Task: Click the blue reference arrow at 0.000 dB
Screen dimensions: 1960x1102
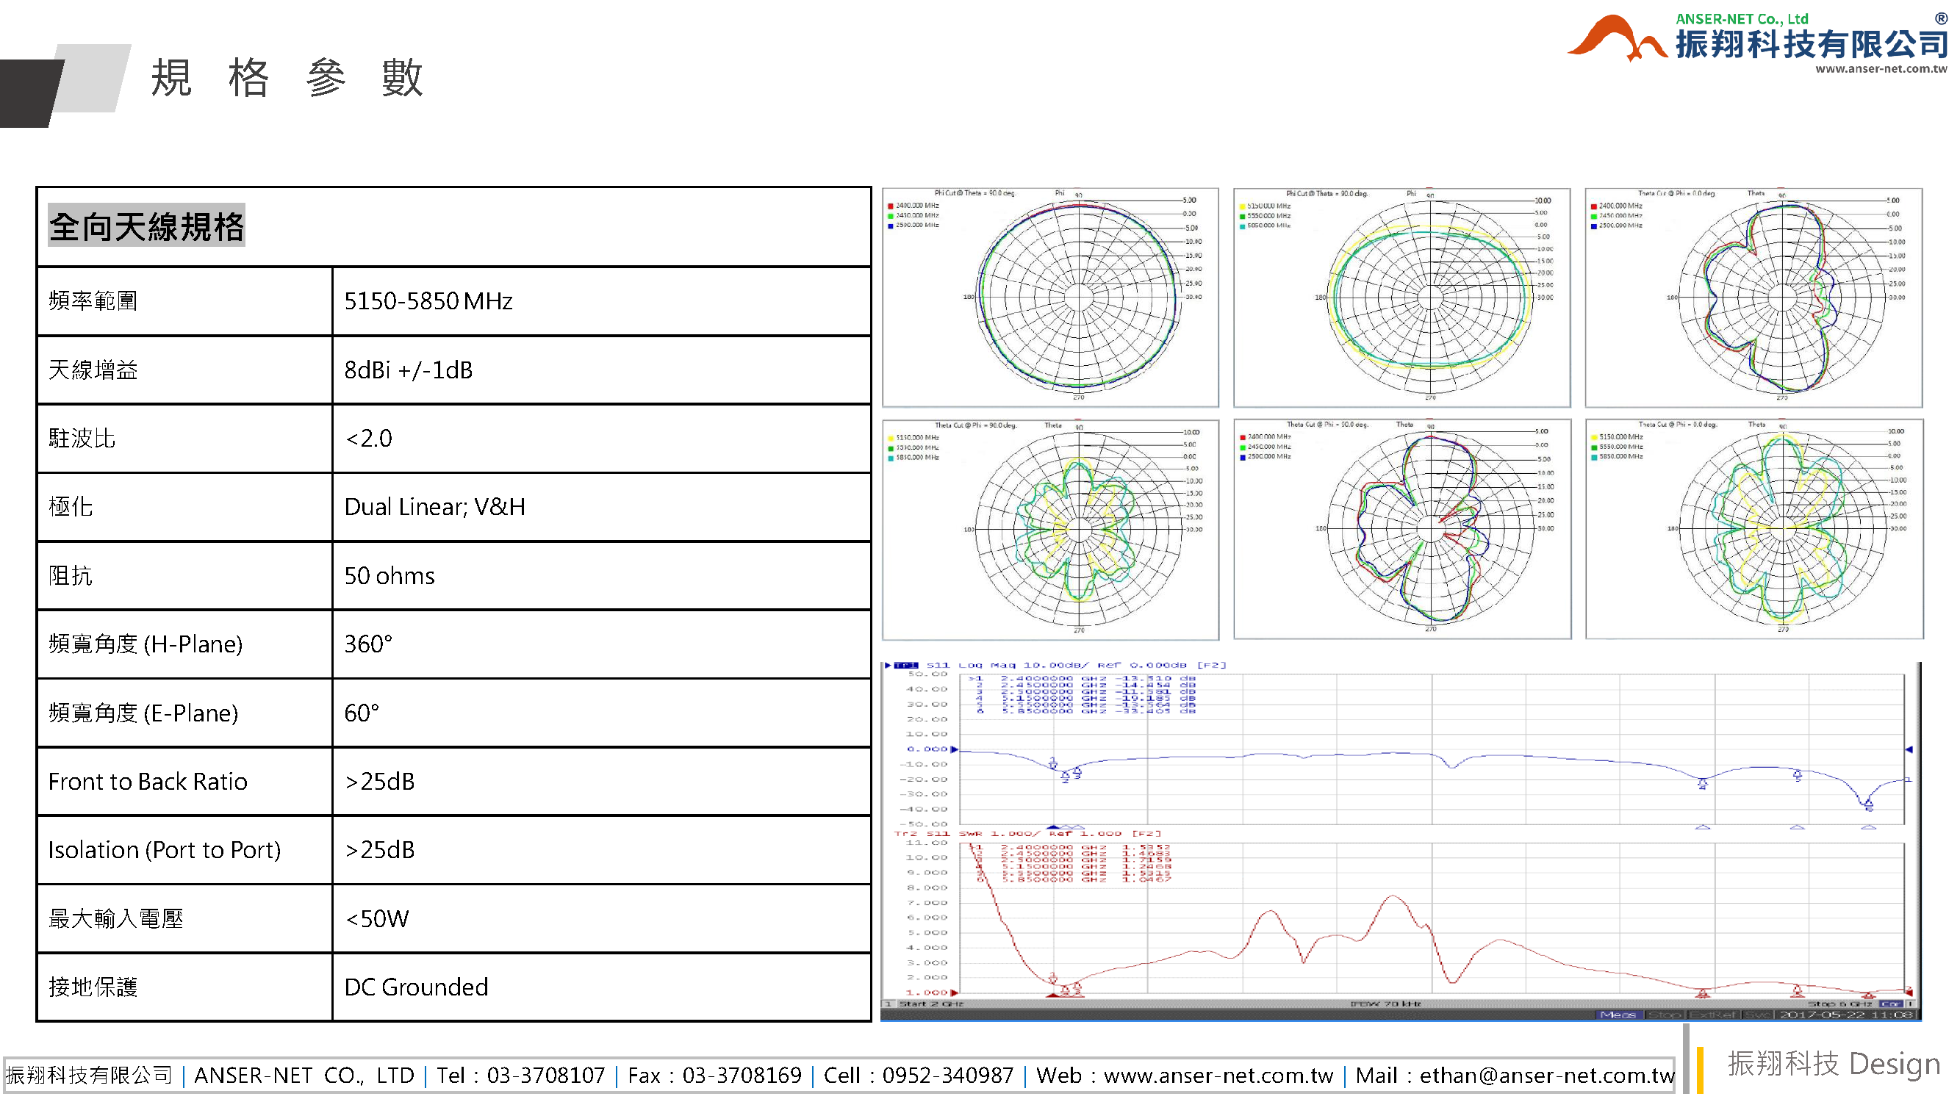Action: coord(955,750)
